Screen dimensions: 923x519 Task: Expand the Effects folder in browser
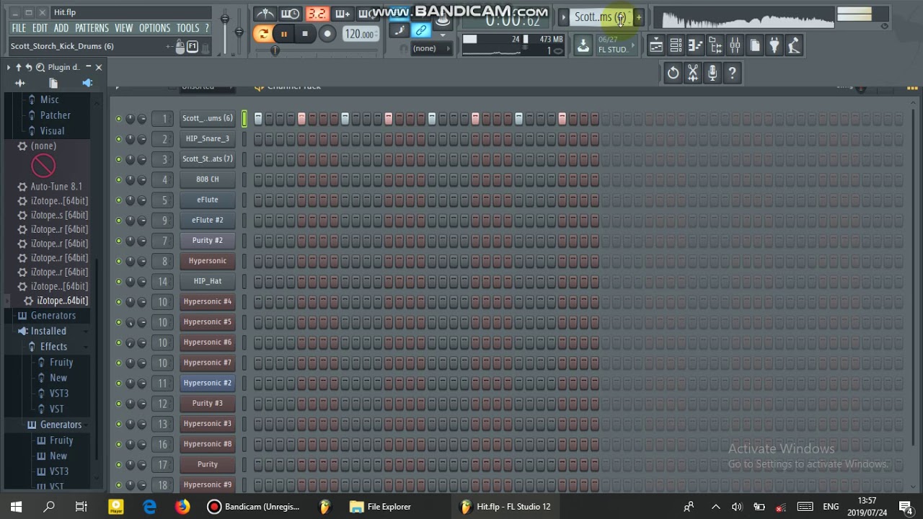[53, 347]
